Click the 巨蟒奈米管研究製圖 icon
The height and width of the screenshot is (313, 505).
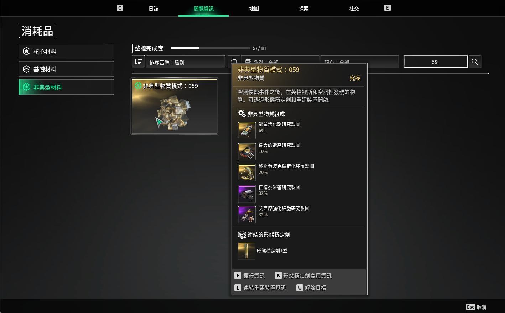[x=247, y=194]
